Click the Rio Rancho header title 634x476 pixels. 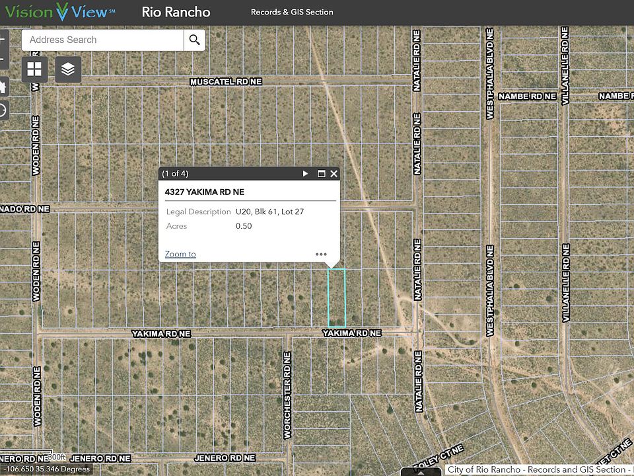176,12
